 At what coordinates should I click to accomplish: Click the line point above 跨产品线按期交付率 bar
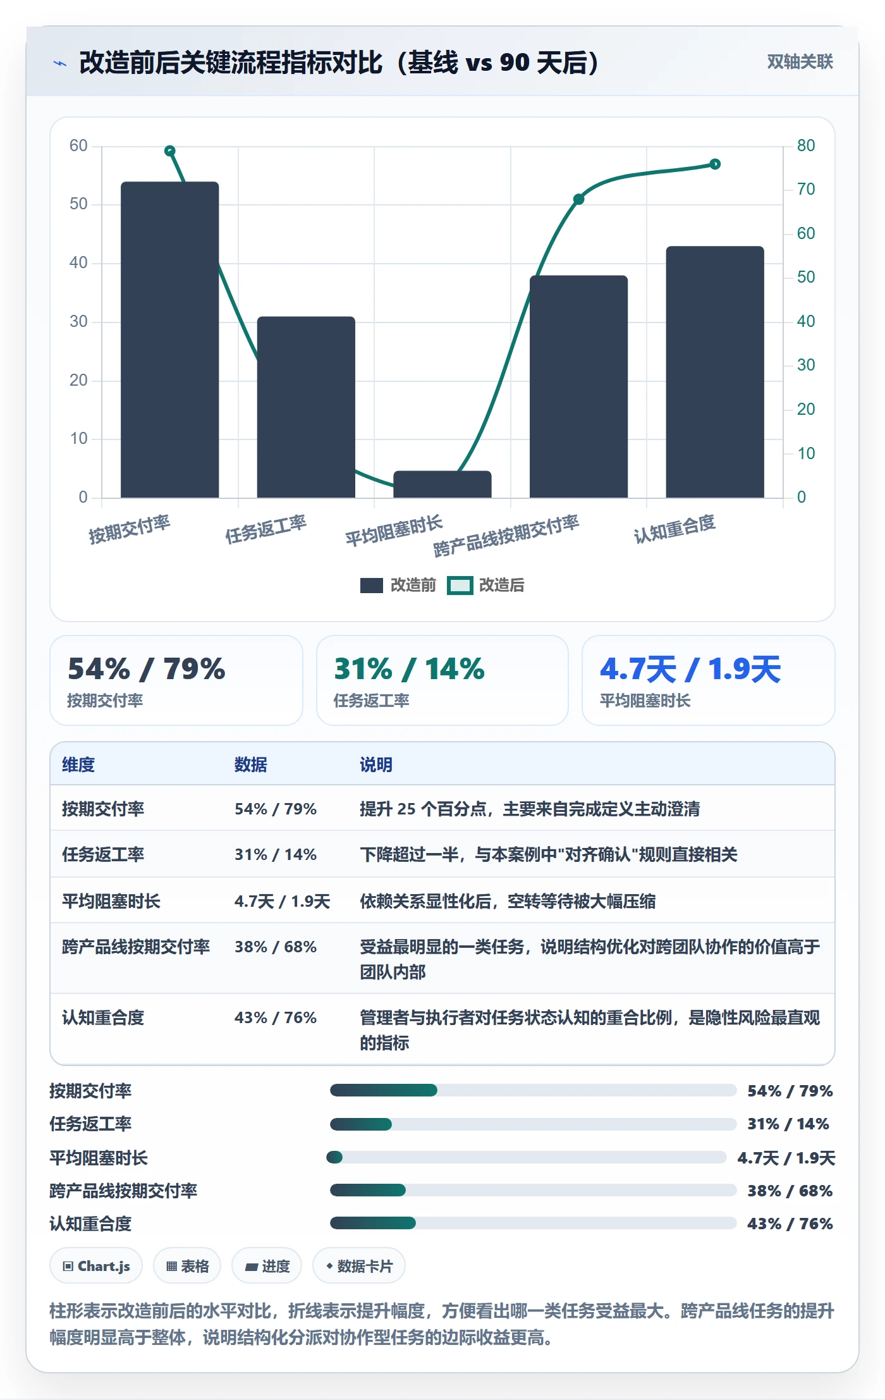[578, 199]
